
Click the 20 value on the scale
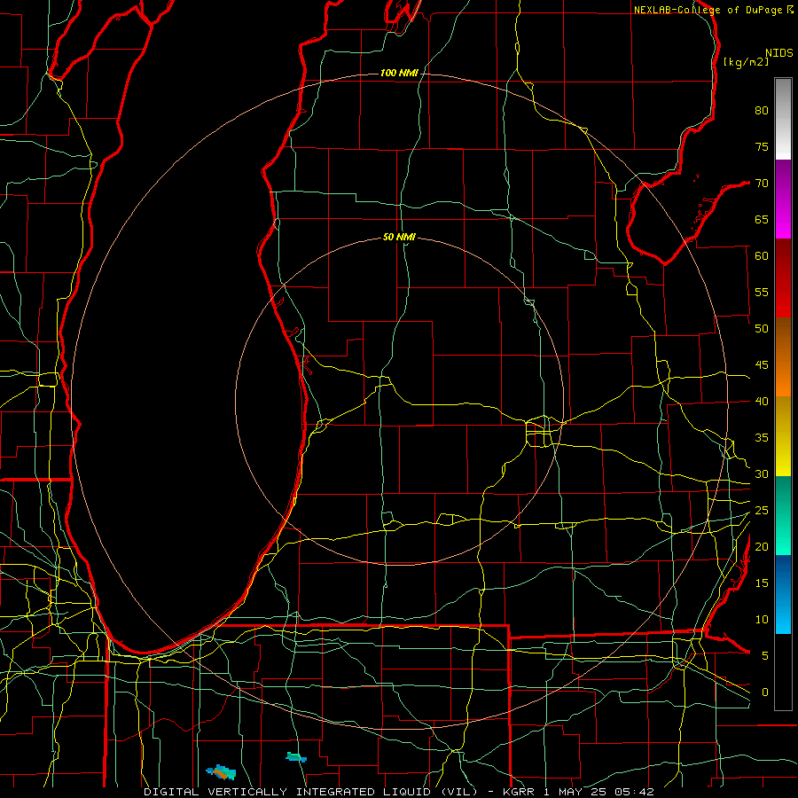762,547
